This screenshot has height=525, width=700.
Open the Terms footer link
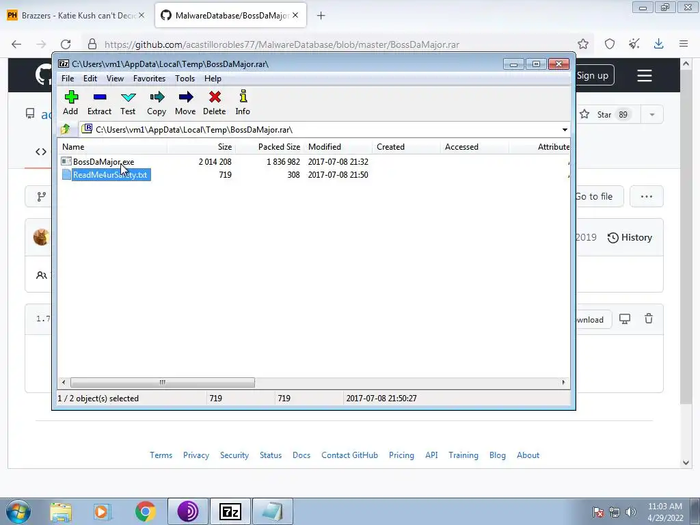point(161,455)
